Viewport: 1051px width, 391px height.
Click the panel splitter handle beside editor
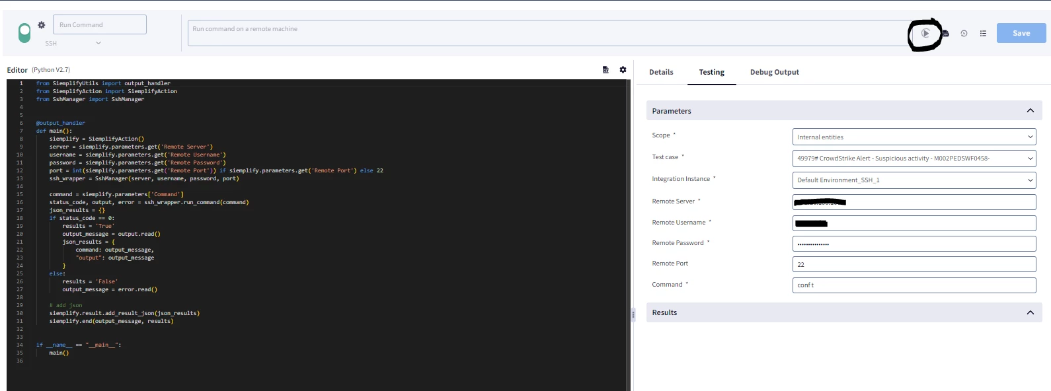pyautogui.click(x=633, y=314)
